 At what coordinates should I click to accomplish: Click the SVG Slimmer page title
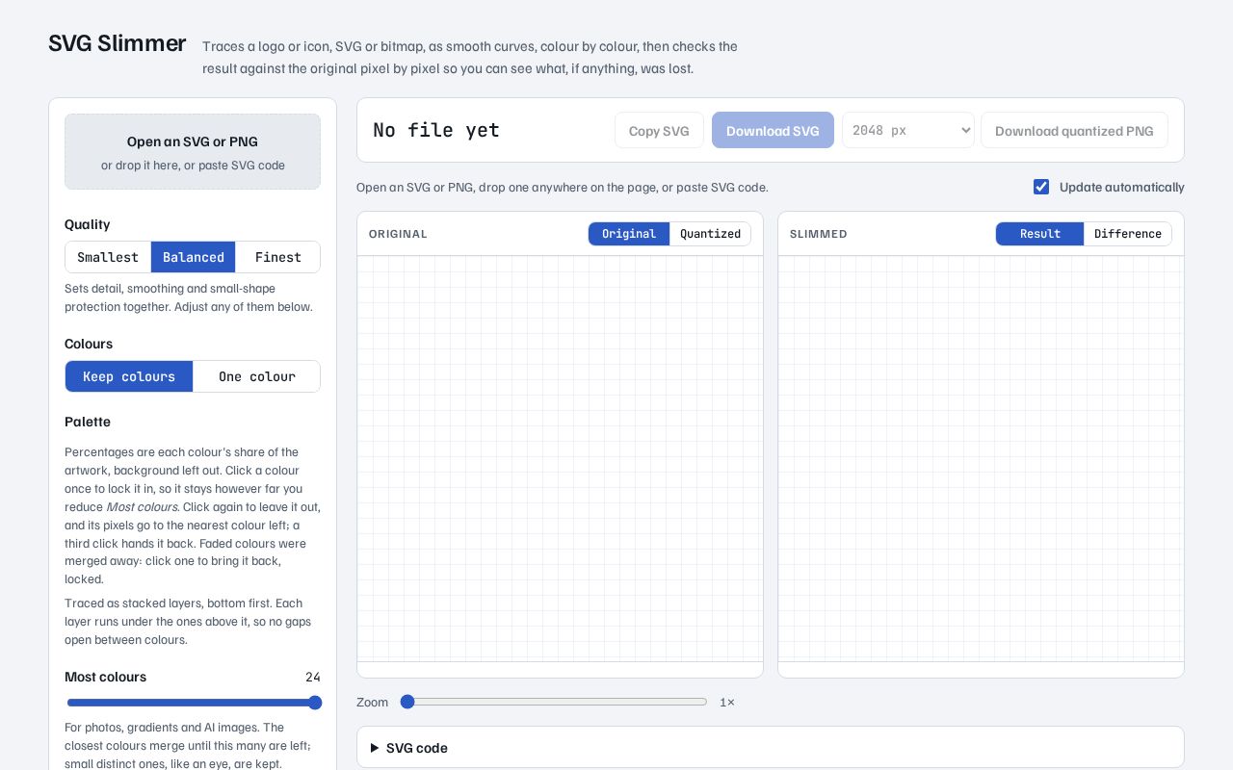pyautogui.click(x=118, y=43)
